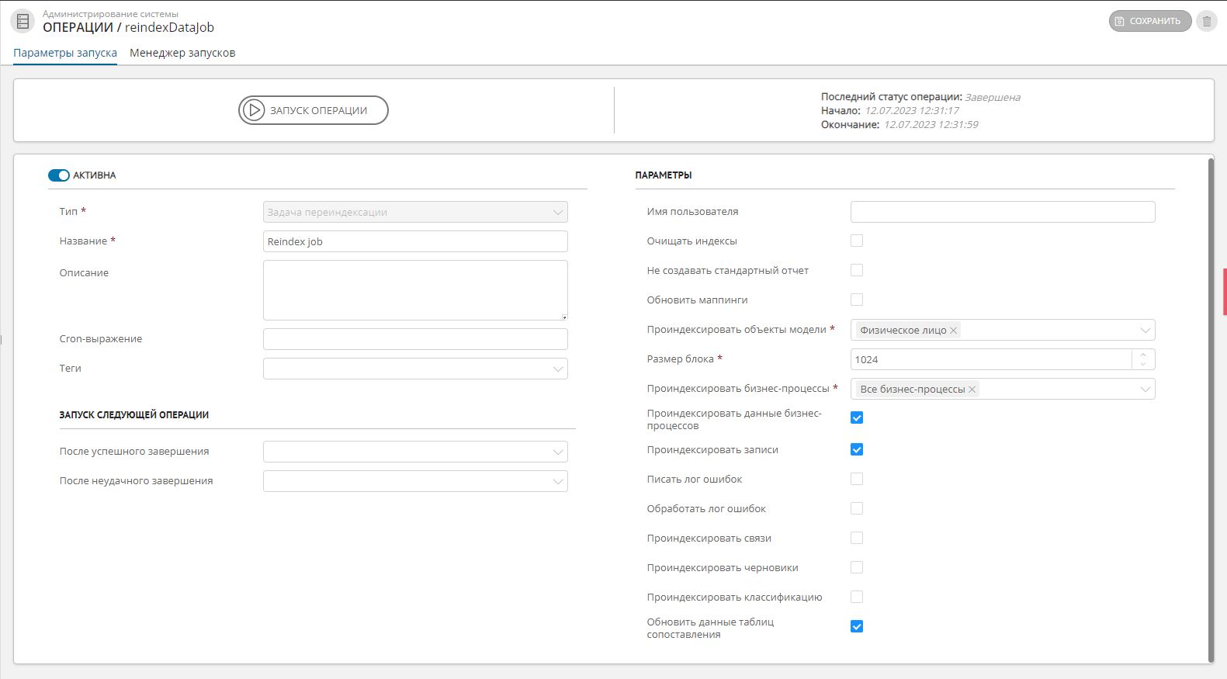This screenshot has height=679, width=1227.
Task: Click the Описание textarea resize handle
Action: pos(564,317)
